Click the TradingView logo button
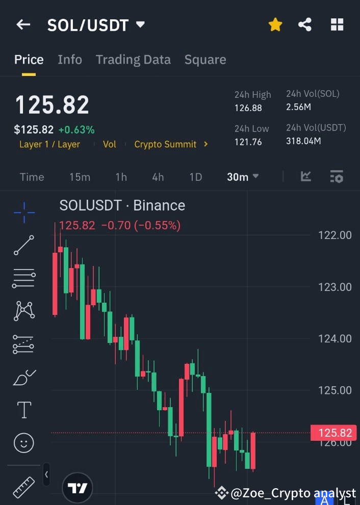 pos(77,488)
